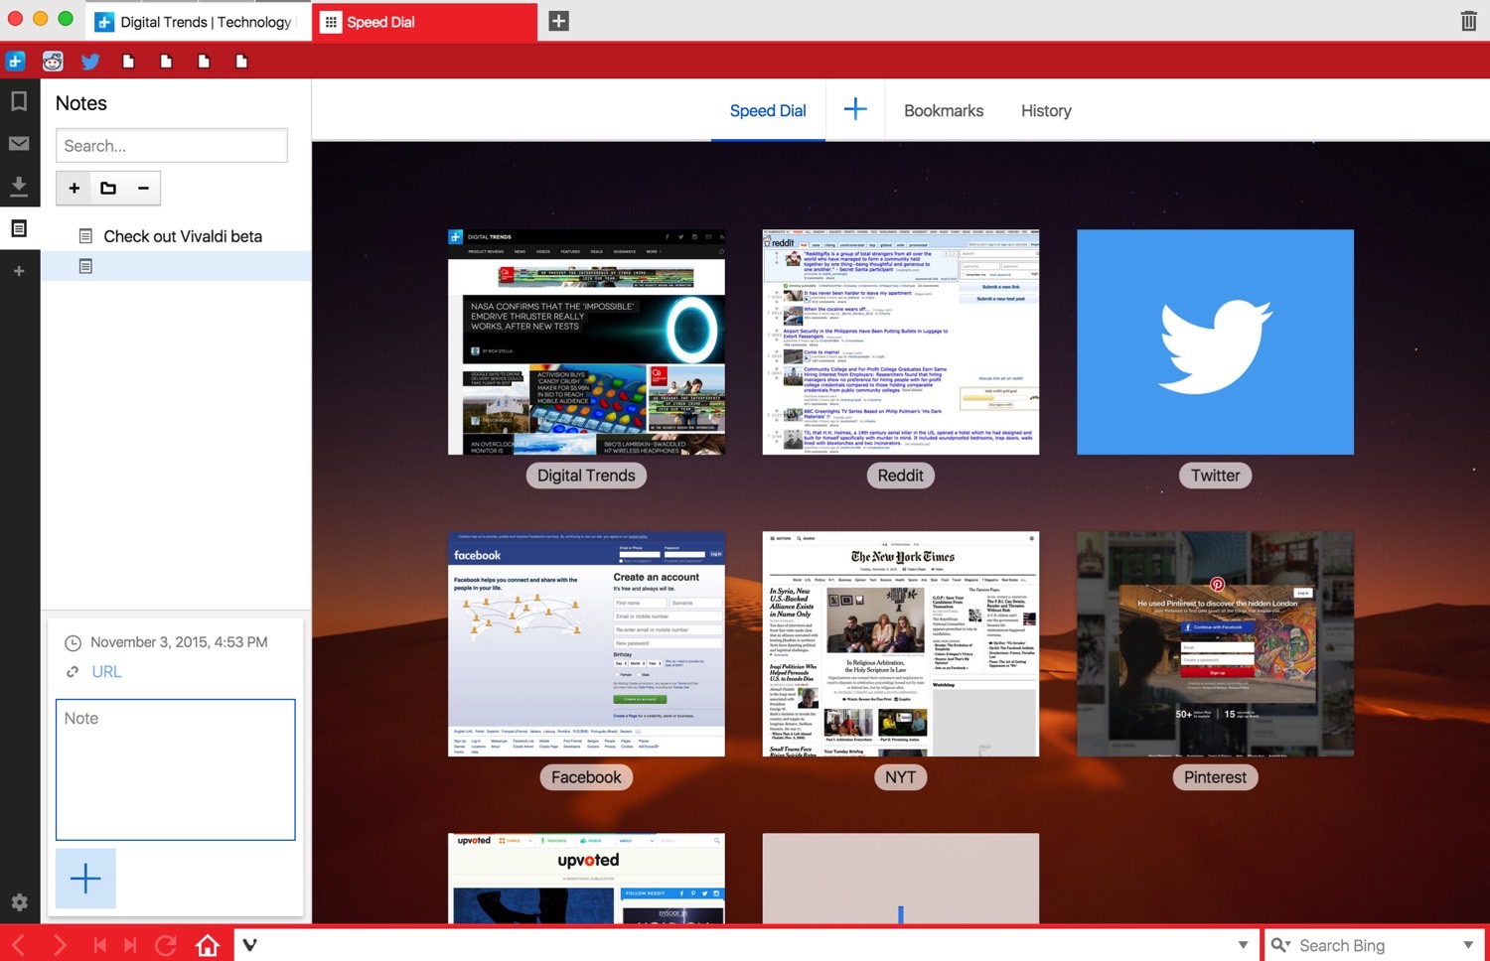Image resolution: width=1490 pixels, height=961 pixels.
Task: Open the fourth blank page bookmark icon
Action: tap(241, 62)
